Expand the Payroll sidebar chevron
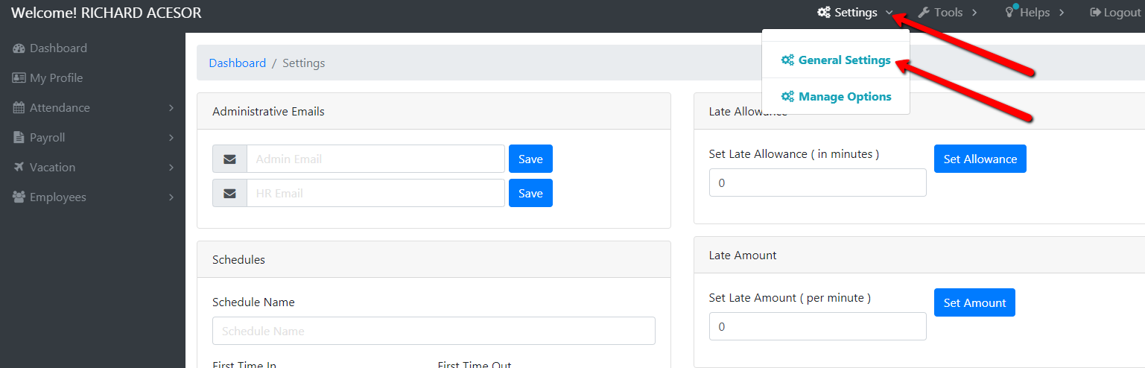This screenshot has height=368, width=1145. (171, 138)
